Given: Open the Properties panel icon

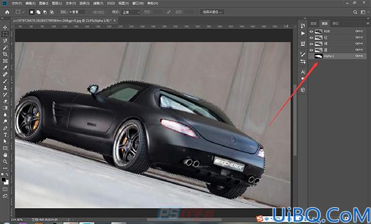Looking at the screenshot, I should 303,43.
